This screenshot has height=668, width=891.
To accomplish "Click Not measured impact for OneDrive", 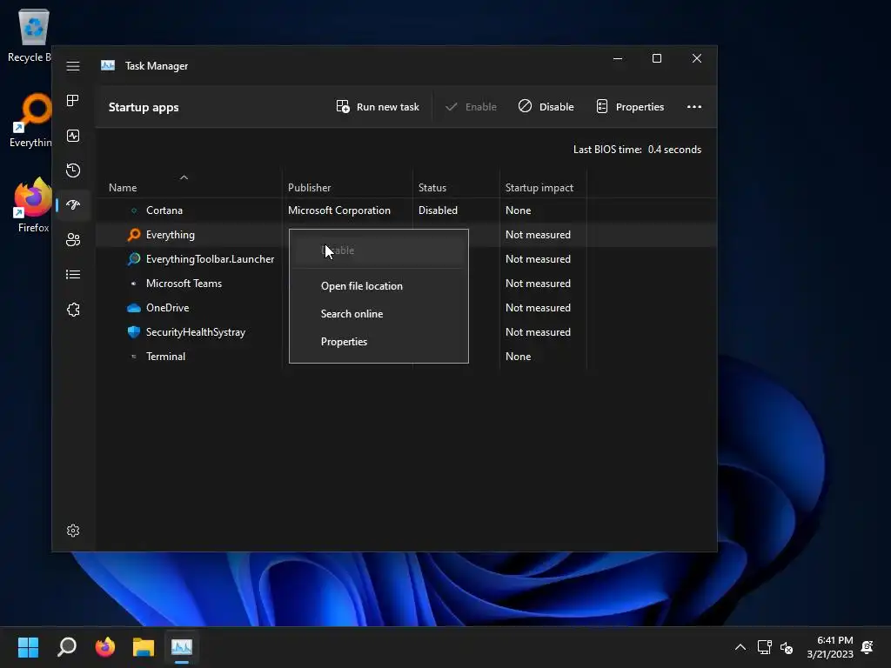I will [538, 308].
